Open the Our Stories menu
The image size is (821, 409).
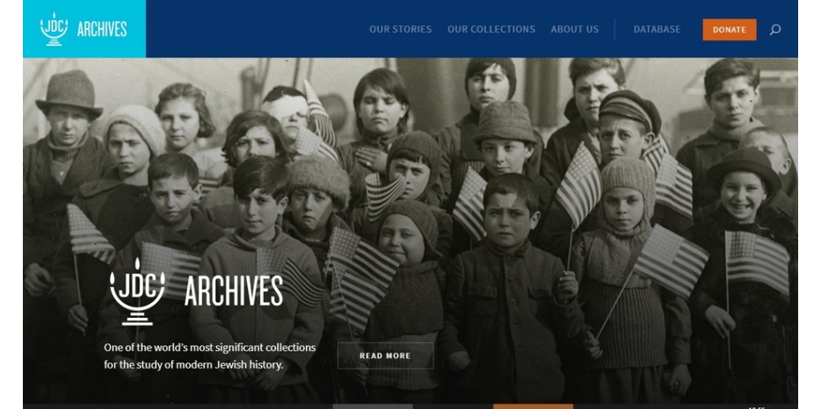click(401, 29)
